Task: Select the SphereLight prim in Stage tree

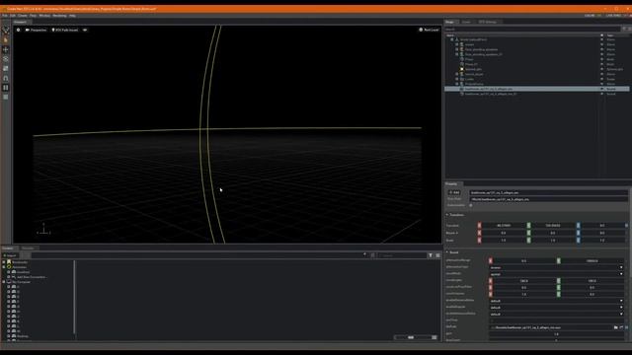Action: click(x=473, y=69)
